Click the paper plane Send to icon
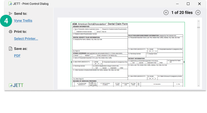This screenshot has width=207, height=113. 10,14
